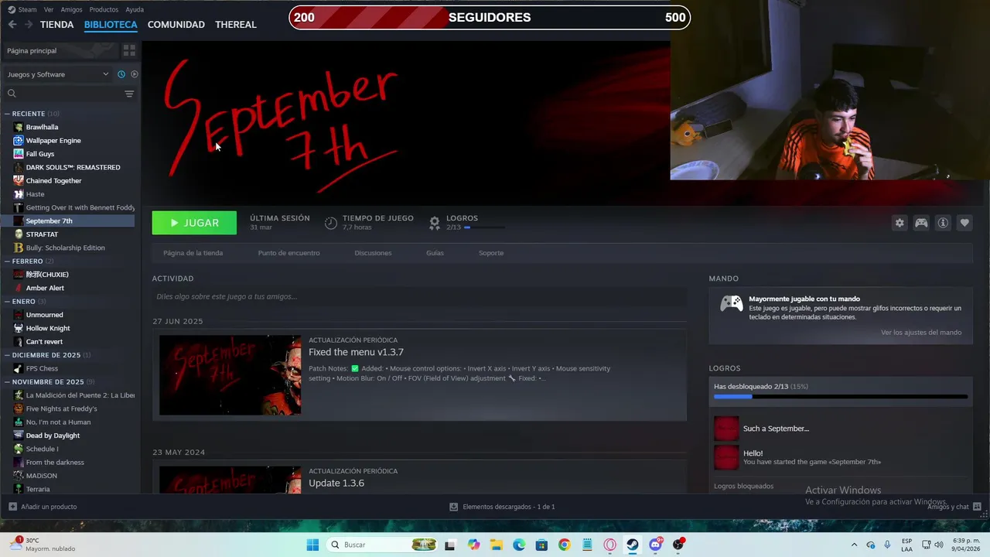Open the Amigos menu
Viewport: 990px width, 557px height.
71,9
